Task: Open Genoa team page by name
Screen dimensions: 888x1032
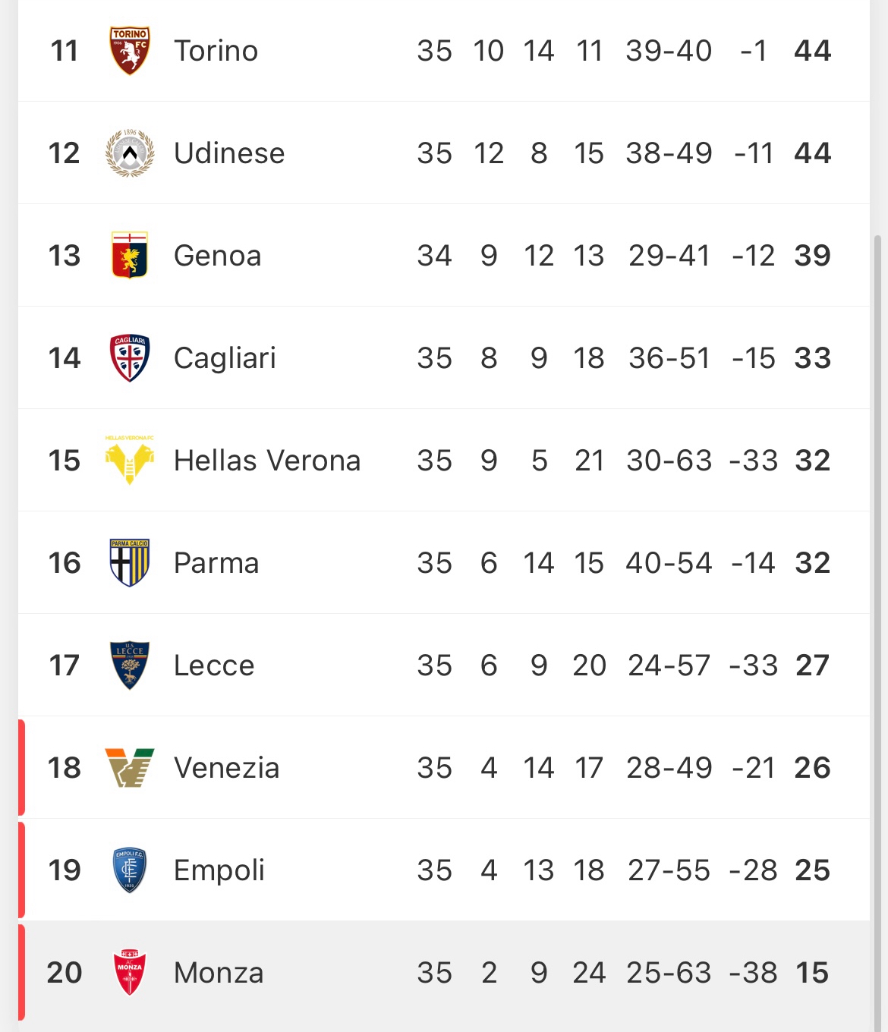Action: [x=218, y=256]
